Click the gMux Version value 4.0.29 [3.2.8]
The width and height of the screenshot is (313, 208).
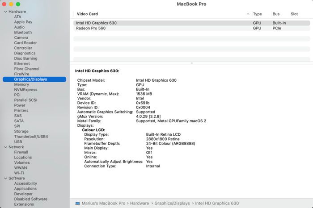pyautogui.click(x=148, y=116)
